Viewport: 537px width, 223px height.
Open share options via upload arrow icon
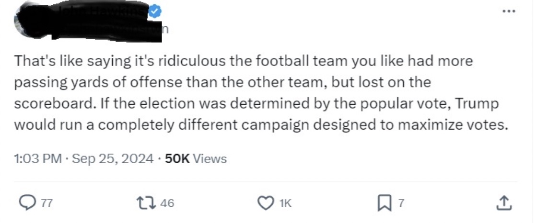505,203
